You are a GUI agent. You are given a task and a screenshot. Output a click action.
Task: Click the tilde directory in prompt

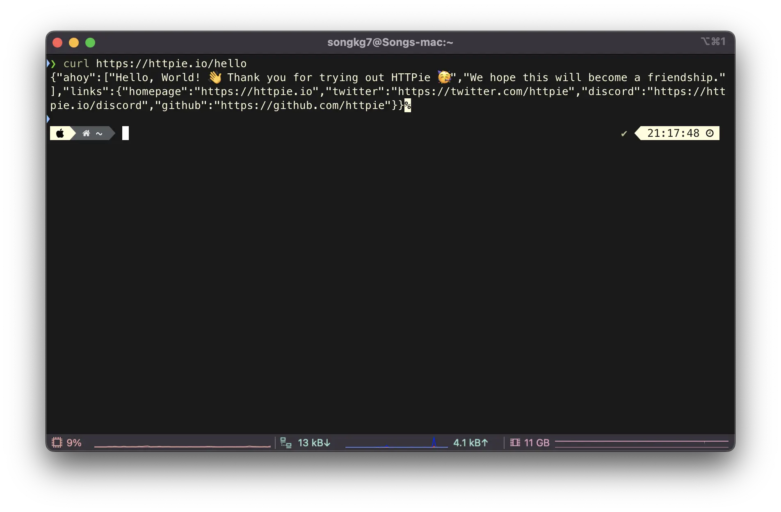(x=99, y=134)
